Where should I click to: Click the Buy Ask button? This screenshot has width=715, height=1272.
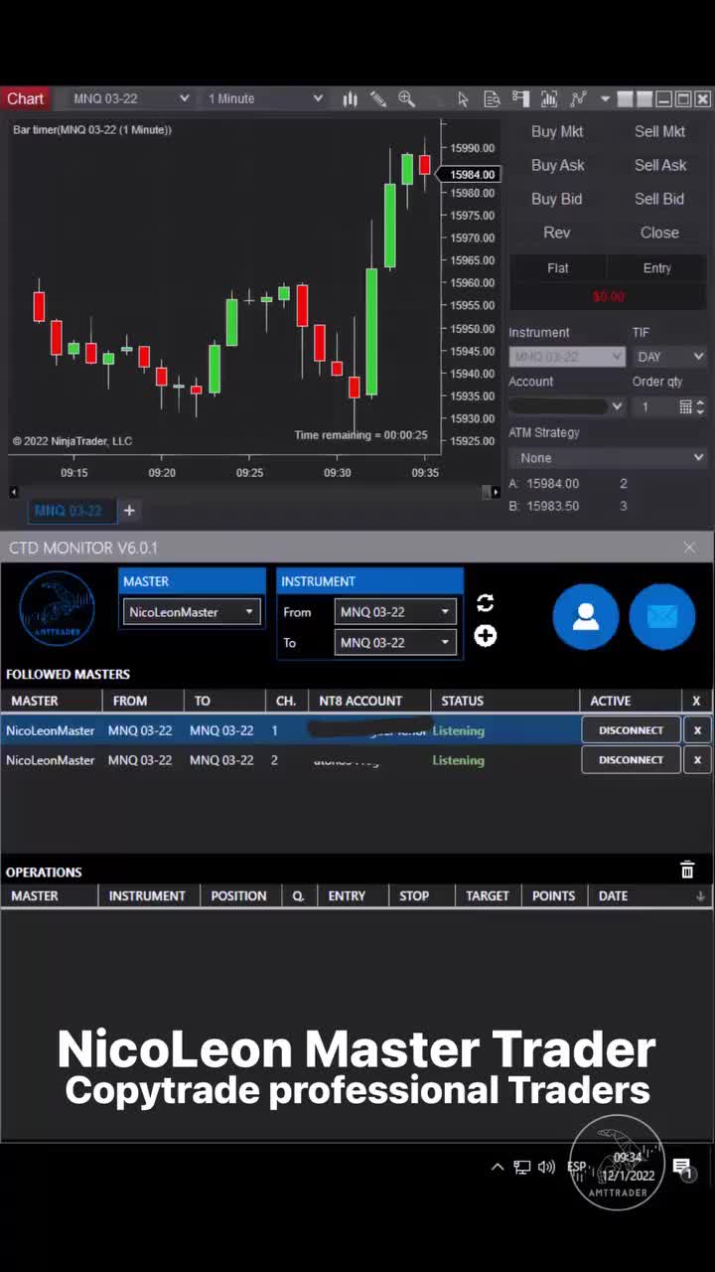pyautogui.click(x=557, y=165)
